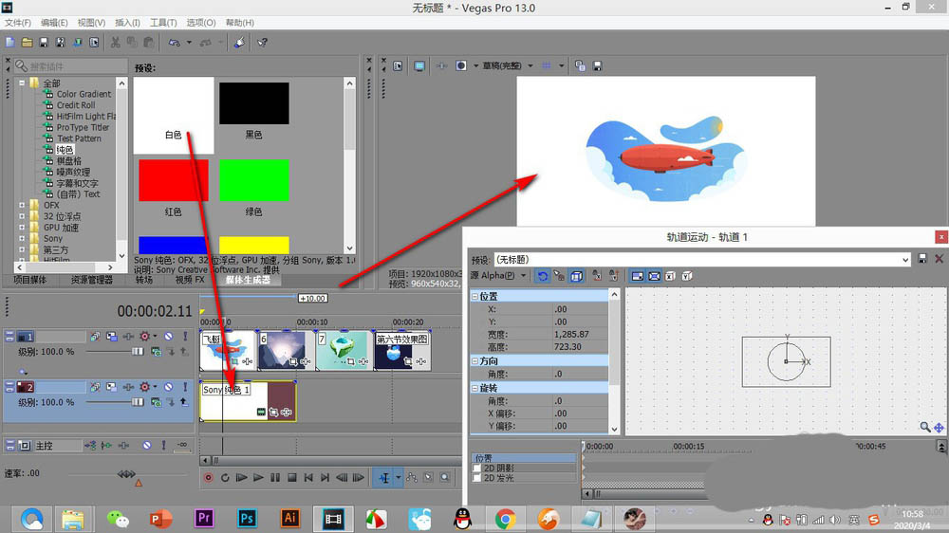Open preview Project Video Properties icon
This screenshot has height=533, width=949.
398,66
